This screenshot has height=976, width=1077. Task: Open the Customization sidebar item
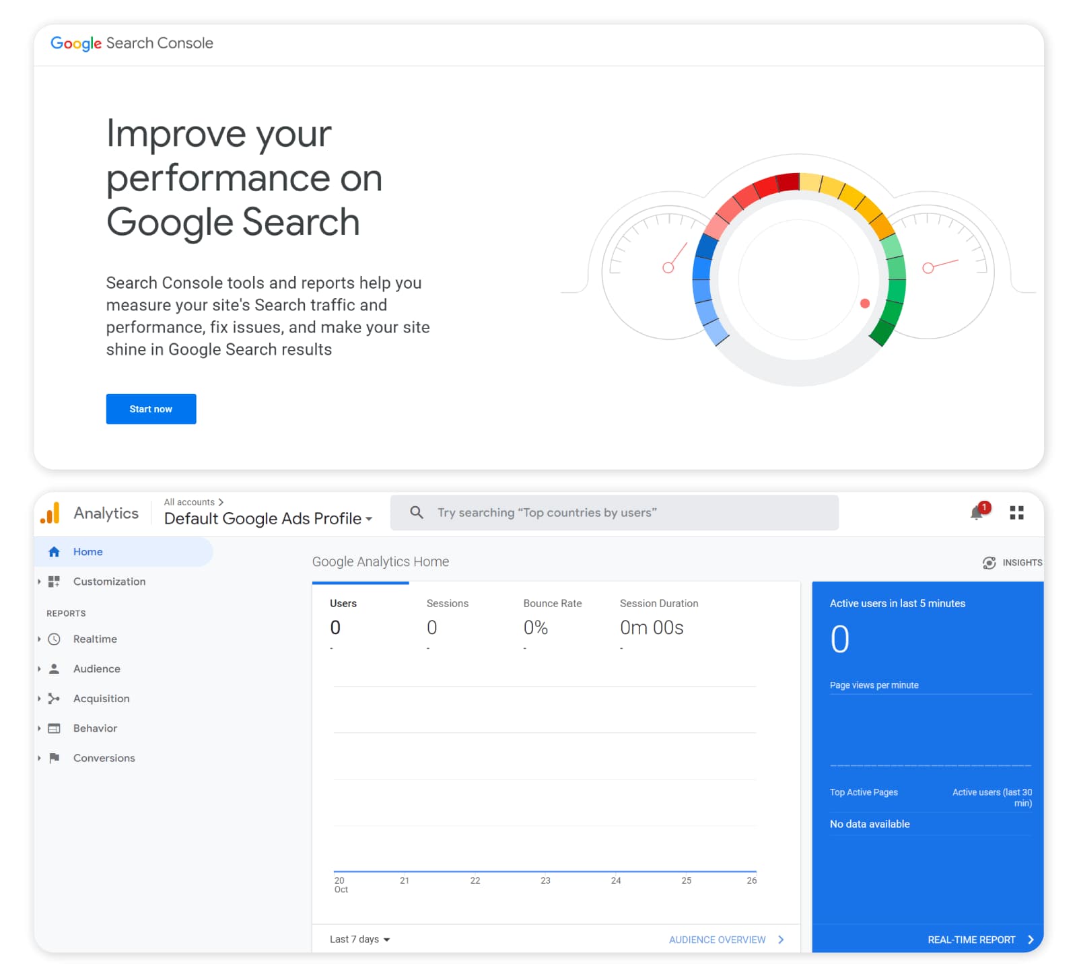pyautogui.click(x=109, y=582)
